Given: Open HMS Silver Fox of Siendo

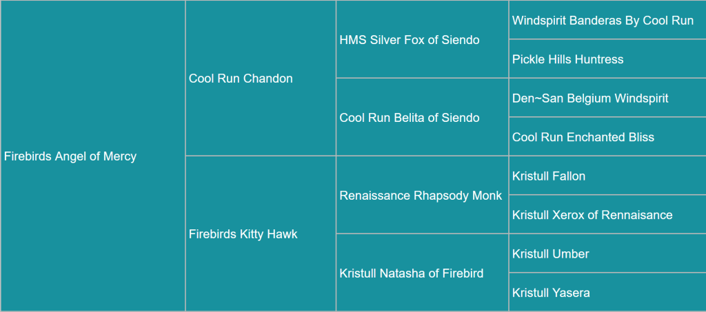Looking at the screenshot, I should tap(410, 40).
